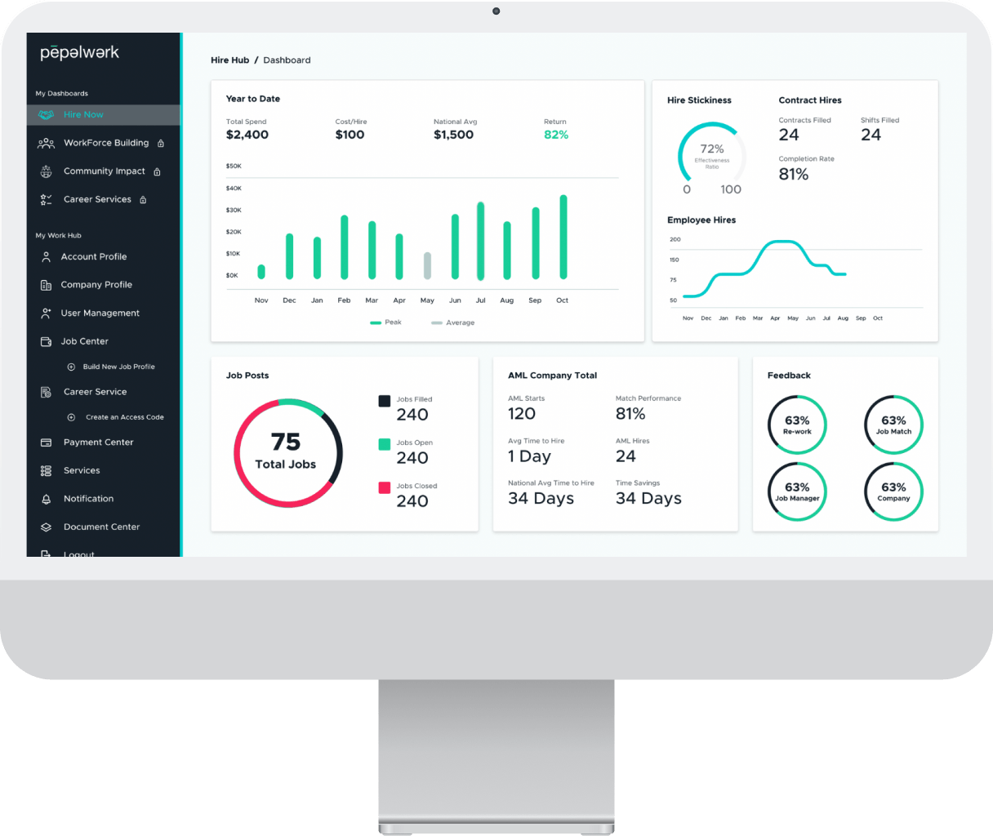Open User Management in the sidebar

click(100, 313)
